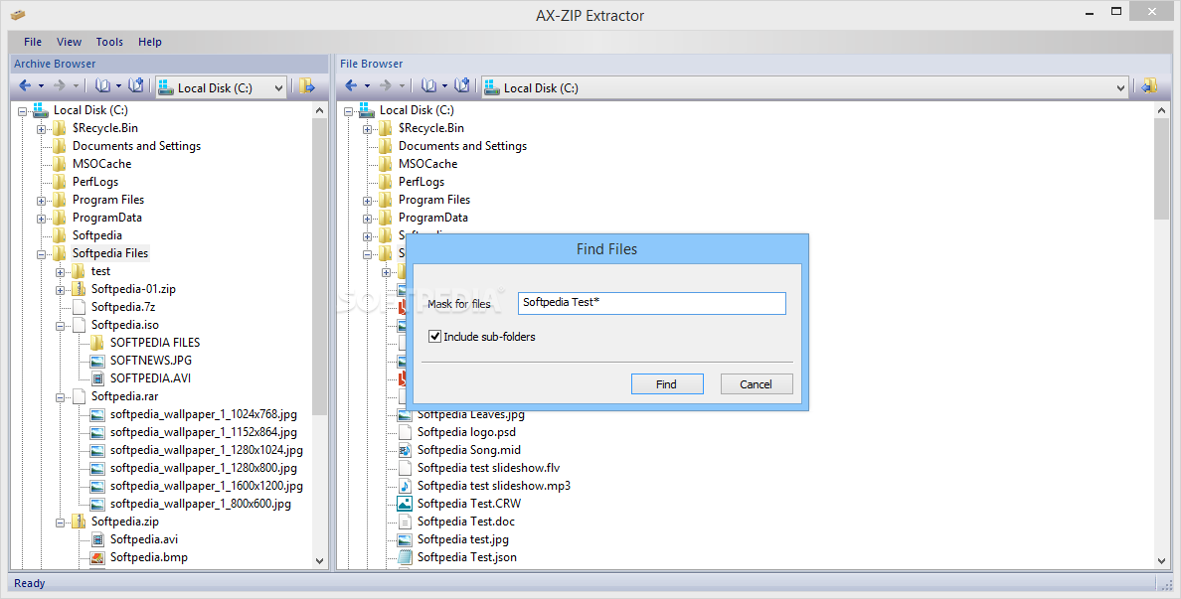The height and width of the screenshot is (599, 1181).
Task: Go back in the File Browser toolbar
Action: 351,86
